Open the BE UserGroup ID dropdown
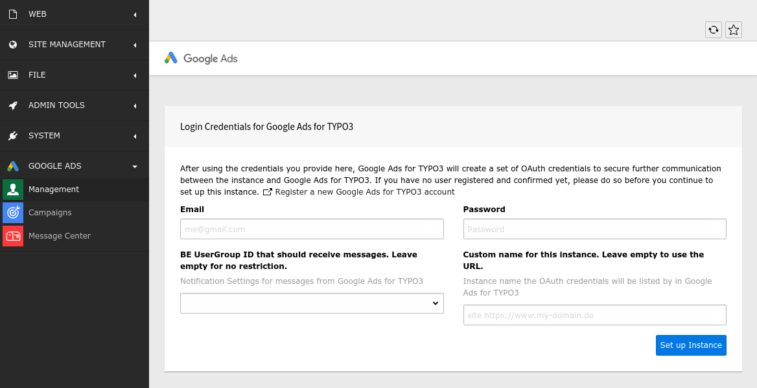The height and width of the screenshot is (388, 757). coord(312,303)
